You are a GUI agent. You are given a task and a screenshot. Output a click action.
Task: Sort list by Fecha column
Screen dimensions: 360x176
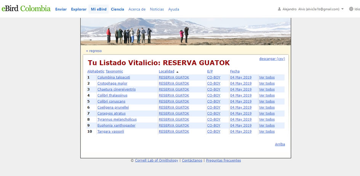[x=235, y=71]
